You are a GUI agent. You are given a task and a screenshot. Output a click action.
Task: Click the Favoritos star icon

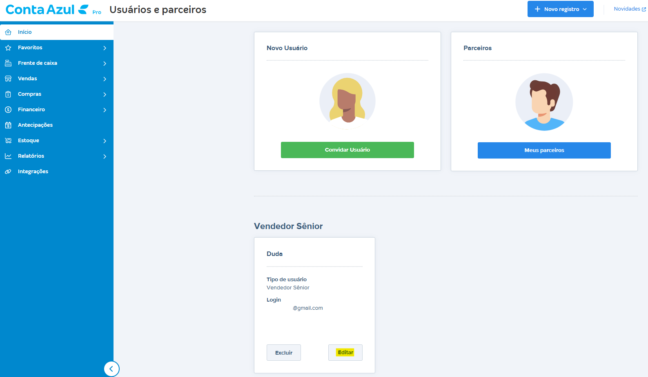[x=8, y=48]
